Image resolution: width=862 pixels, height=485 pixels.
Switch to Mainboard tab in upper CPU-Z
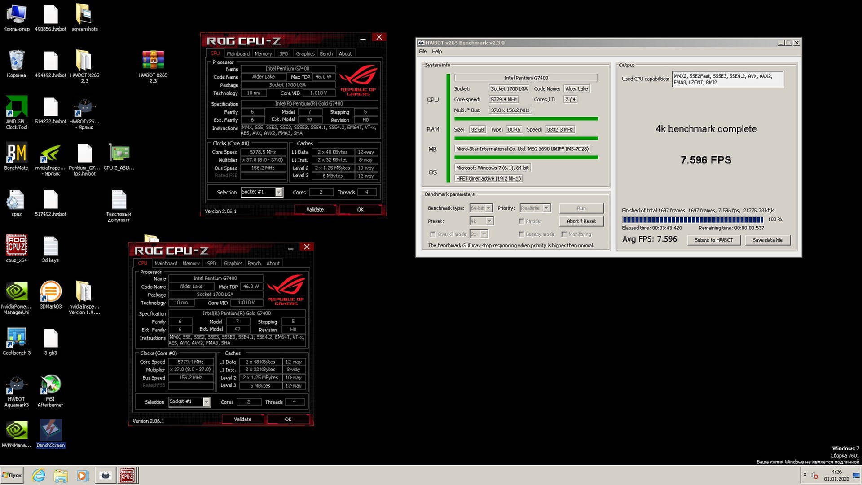coord(238,53)
